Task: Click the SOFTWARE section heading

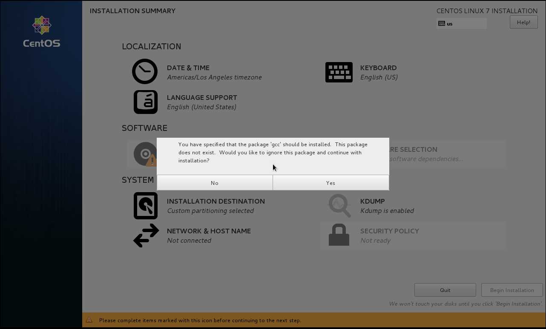Action: [144, 128]
